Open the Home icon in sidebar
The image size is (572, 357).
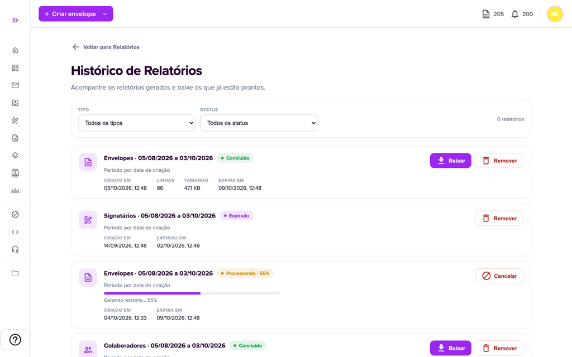pyautogui.click(x=15, y=50)
